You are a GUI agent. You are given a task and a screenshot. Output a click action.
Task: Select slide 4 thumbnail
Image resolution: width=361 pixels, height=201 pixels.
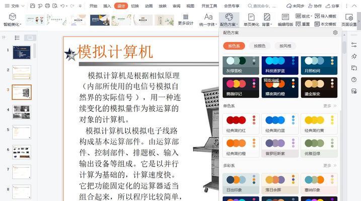tap(22, 112)
